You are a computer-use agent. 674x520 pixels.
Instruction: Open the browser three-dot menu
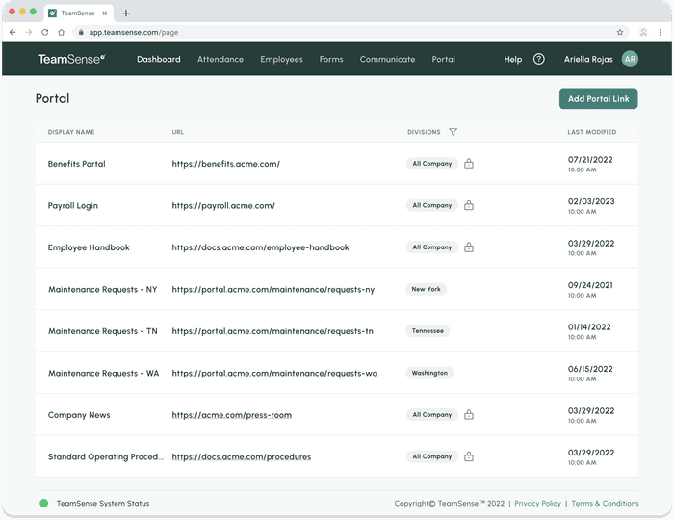coord(661,32)
